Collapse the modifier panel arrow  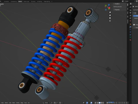[133, 13]
